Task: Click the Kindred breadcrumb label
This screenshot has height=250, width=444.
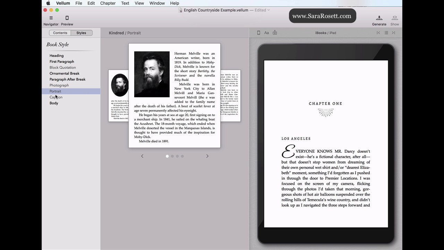Action: coord(116,33)
